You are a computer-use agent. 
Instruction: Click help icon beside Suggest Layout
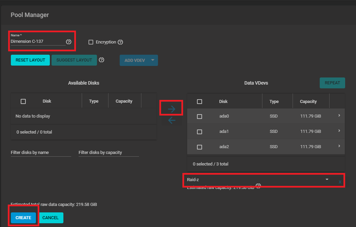(101, 60)
